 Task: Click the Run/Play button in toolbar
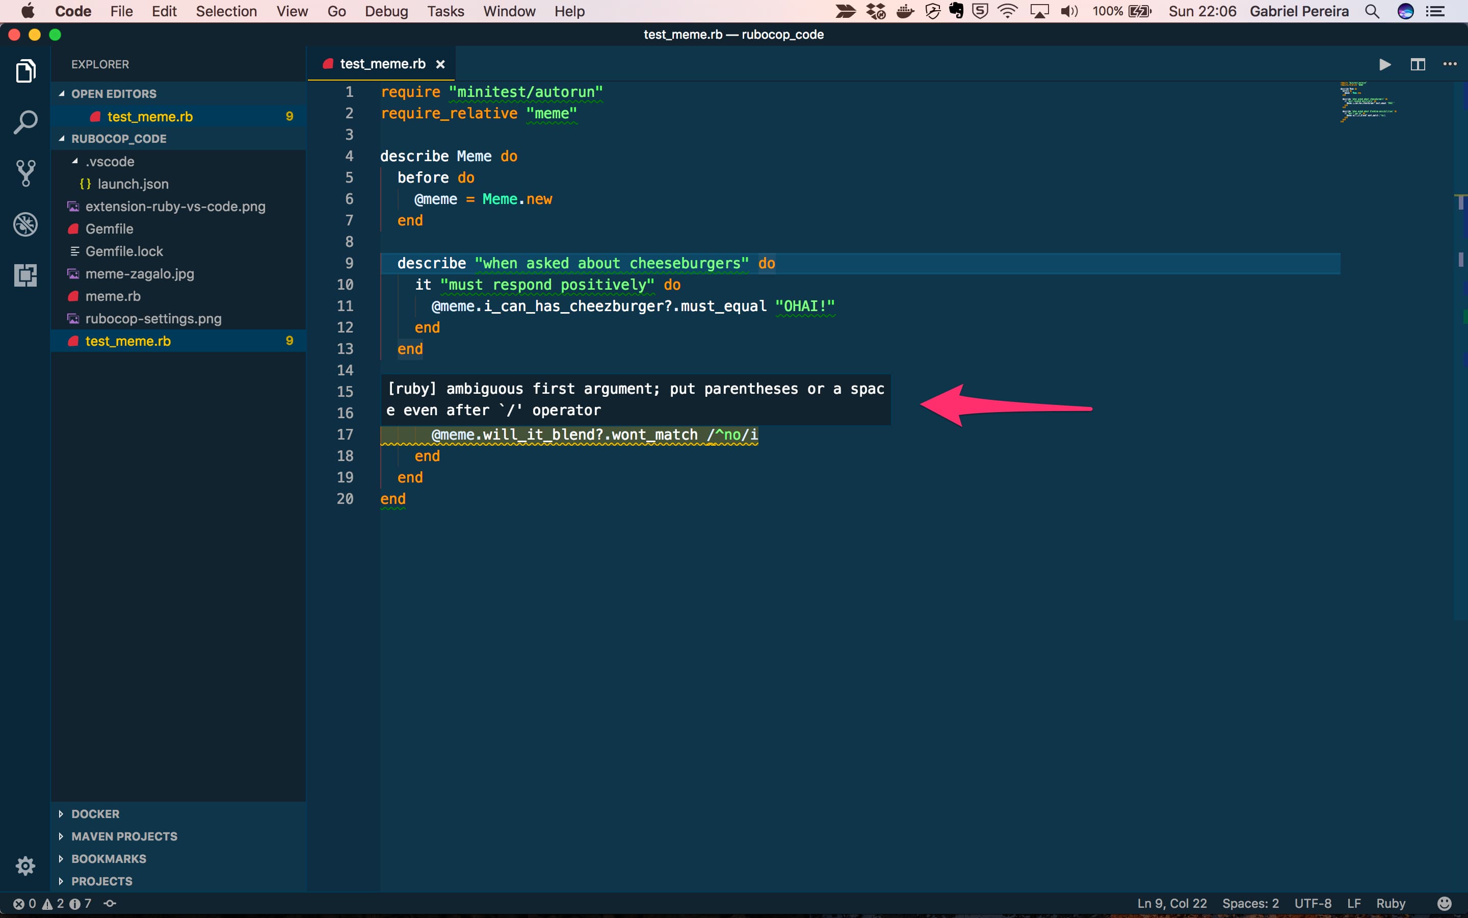(1384, 64)
